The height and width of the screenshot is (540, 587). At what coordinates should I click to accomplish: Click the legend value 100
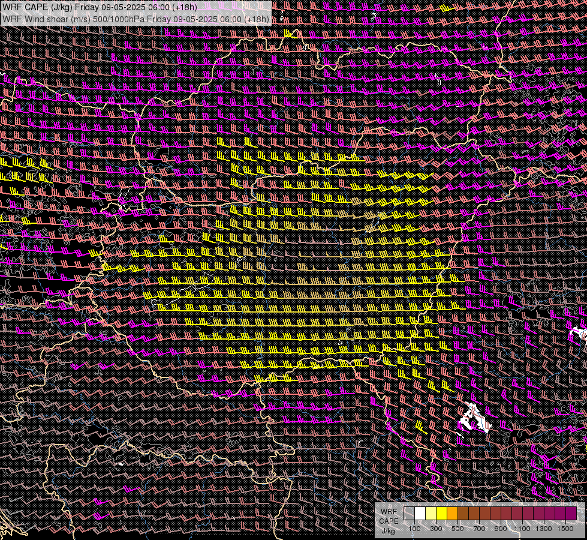(414, 529)
